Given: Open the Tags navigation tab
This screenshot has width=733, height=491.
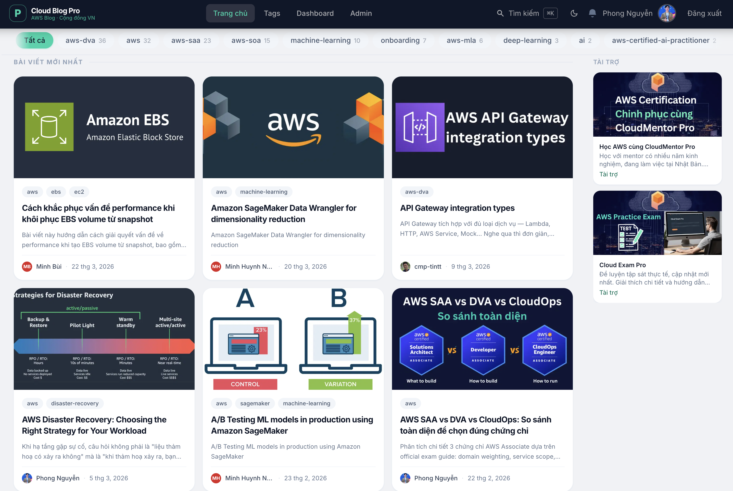Looking at the screenshot, I should coord(272,14).
